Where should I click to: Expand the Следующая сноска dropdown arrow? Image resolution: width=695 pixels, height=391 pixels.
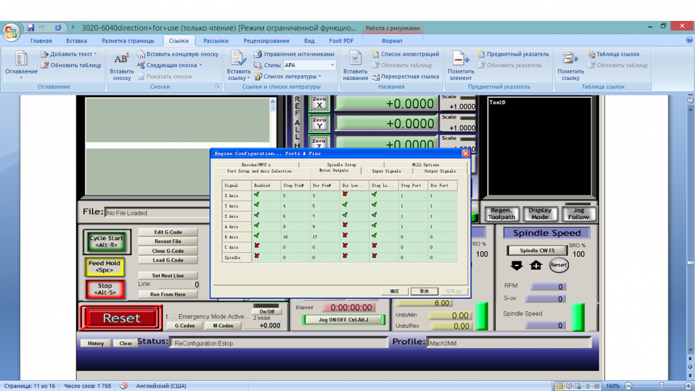pos(200,65)
